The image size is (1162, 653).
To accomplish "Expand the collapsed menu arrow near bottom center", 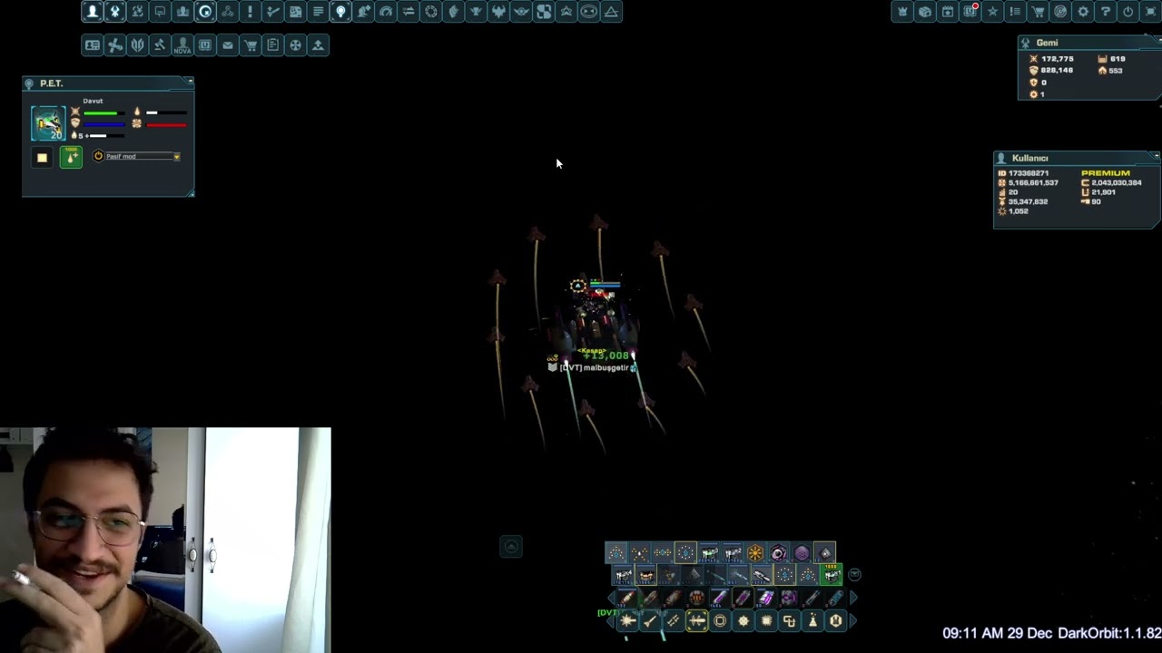I will (511, 546).
